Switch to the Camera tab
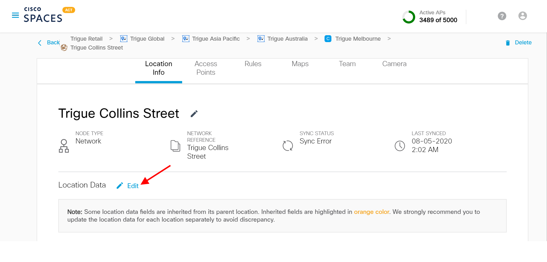 point(394,64)
